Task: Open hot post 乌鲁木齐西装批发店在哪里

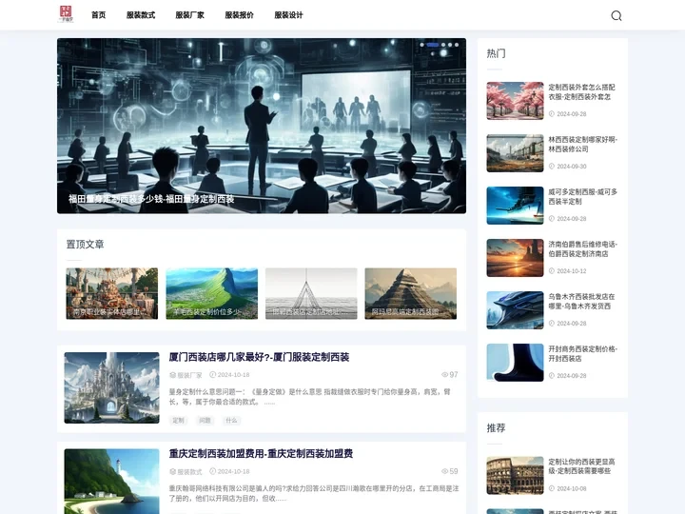Action: coord(582,301)
